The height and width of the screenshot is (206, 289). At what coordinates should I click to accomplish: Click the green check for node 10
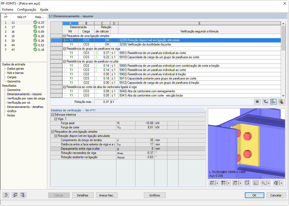tap(35, 36)
